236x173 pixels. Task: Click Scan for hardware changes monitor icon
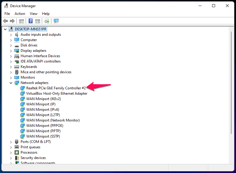coord(56,21)
